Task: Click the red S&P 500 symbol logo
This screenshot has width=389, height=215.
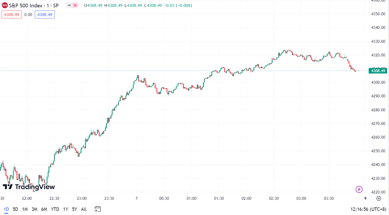Action: click(5, 6)
